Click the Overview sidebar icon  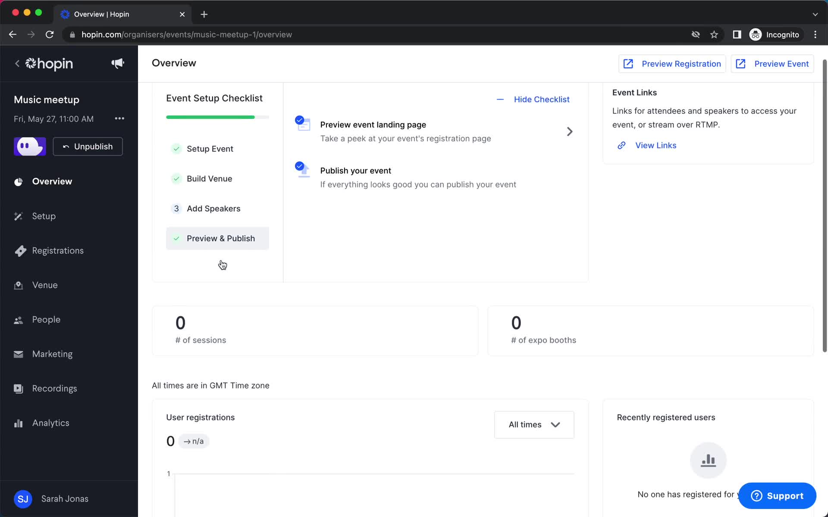[x=18, y=181]
